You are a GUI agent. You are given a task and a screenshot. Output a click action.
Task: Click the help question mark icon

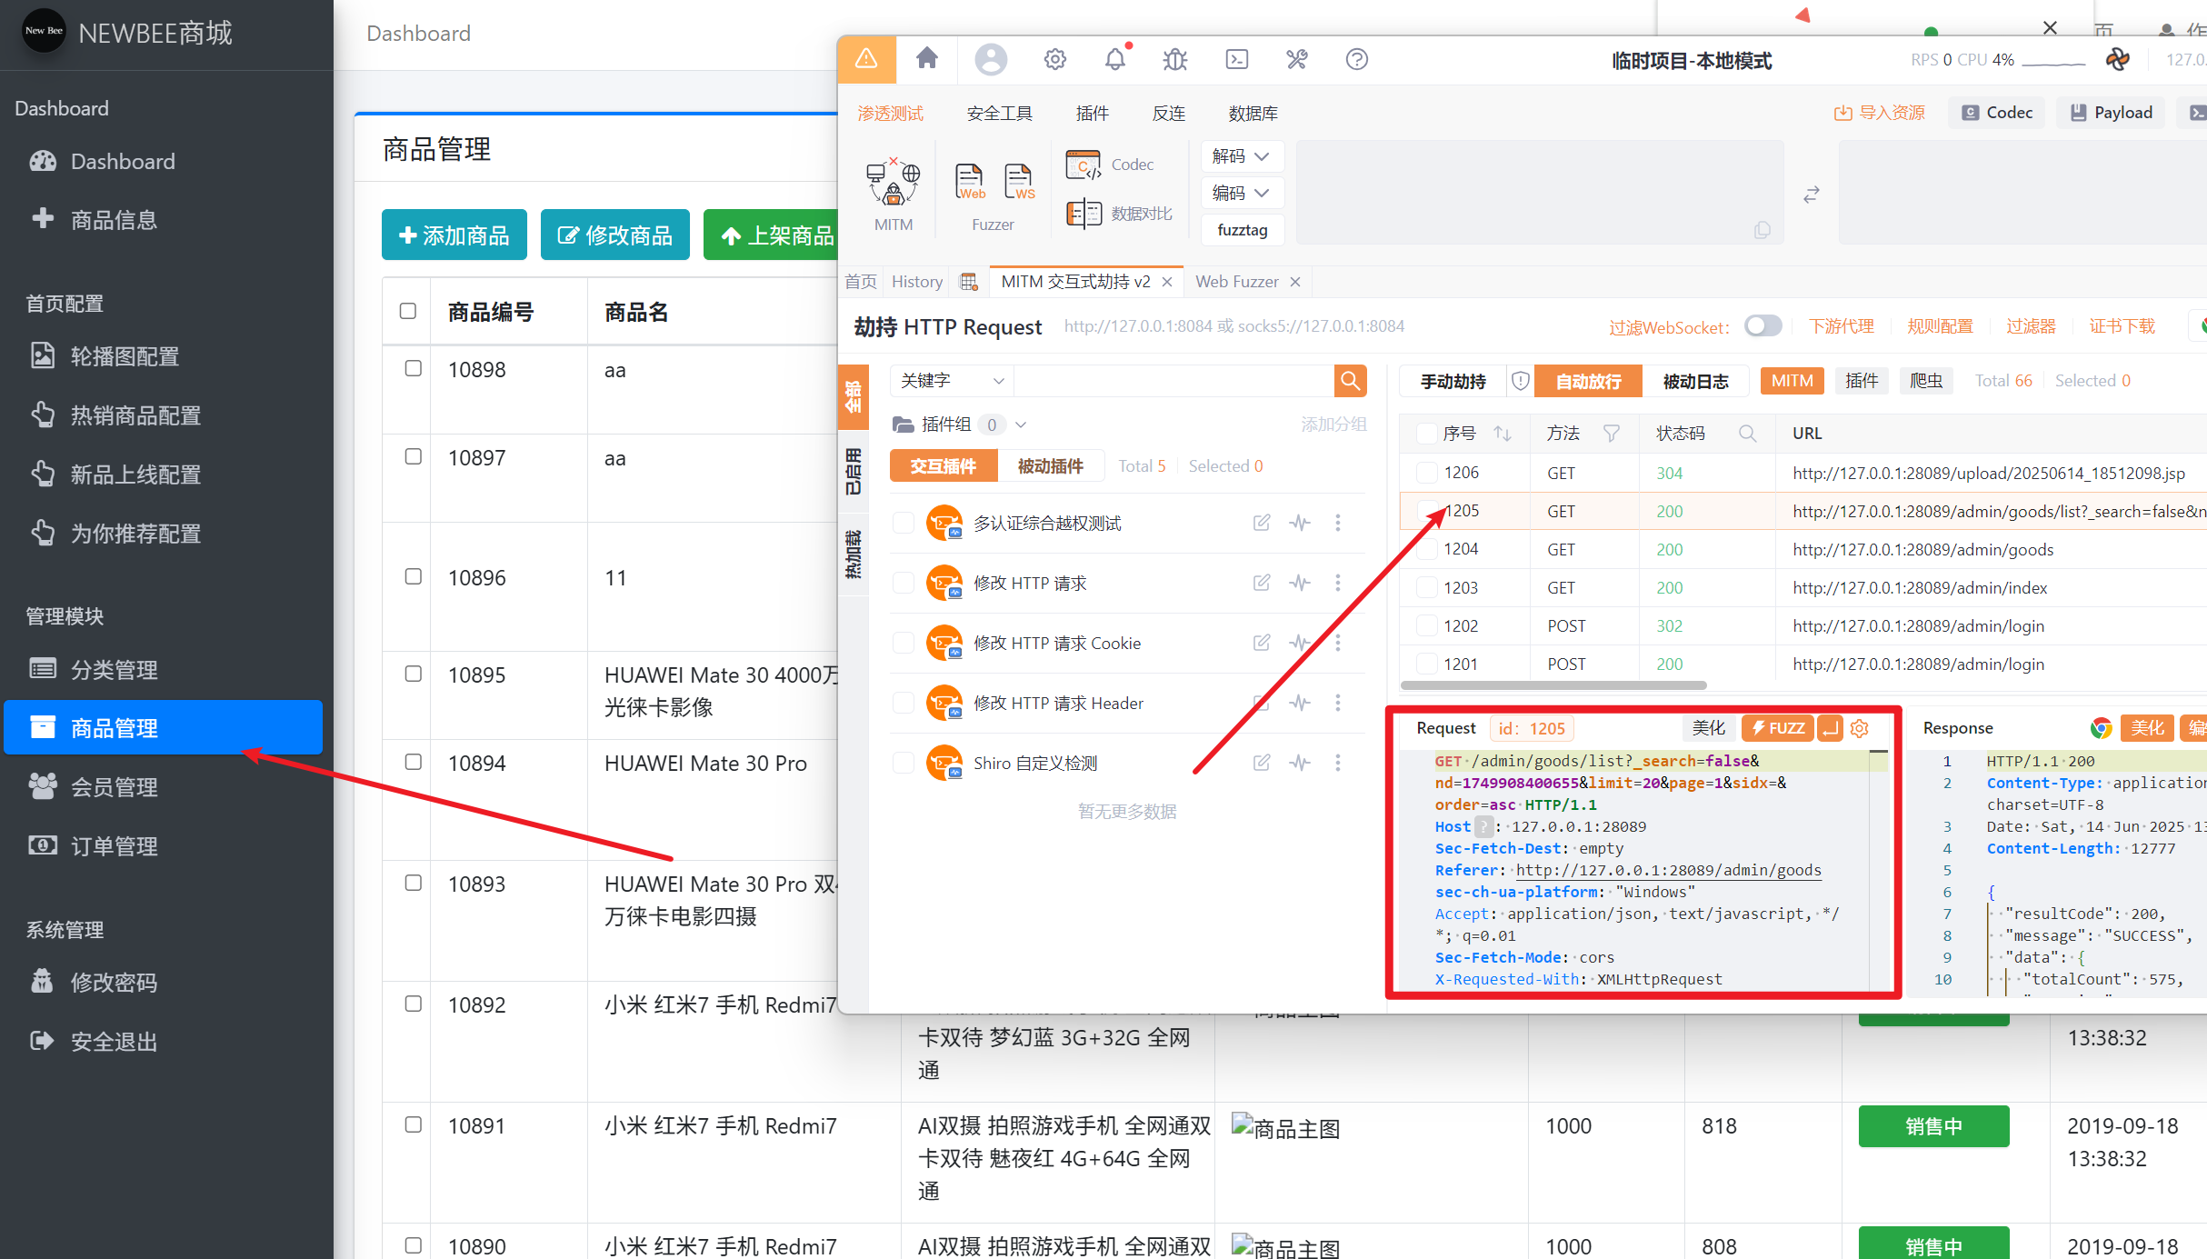(x=1356, y=60)
